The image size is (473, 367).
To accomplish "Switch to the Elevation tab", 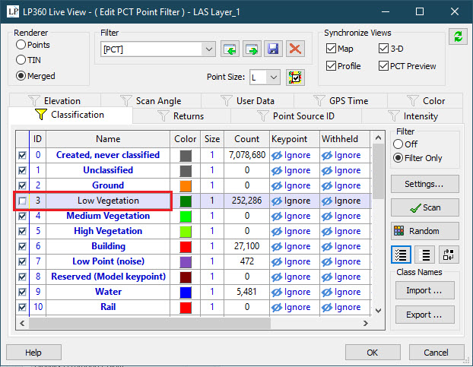I will pos(55,100).
